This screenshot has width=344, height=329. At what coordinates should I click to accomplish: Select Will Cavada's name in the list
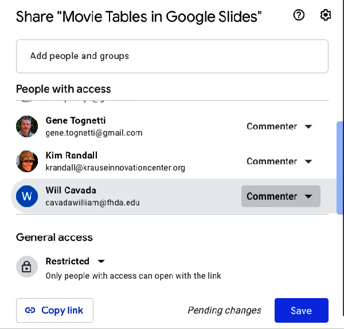71,190
